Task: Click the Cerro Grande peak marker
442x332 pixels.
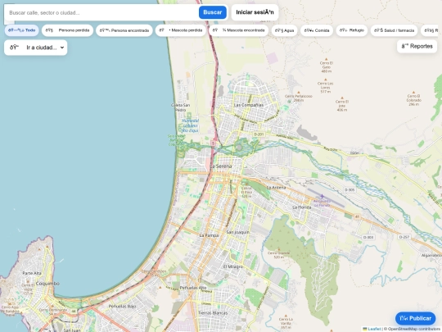Action: (279, 249)
